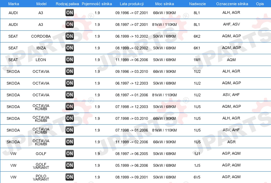Select body code 6K1
Viewport: 271px width, 183px height.
point(197,48)
